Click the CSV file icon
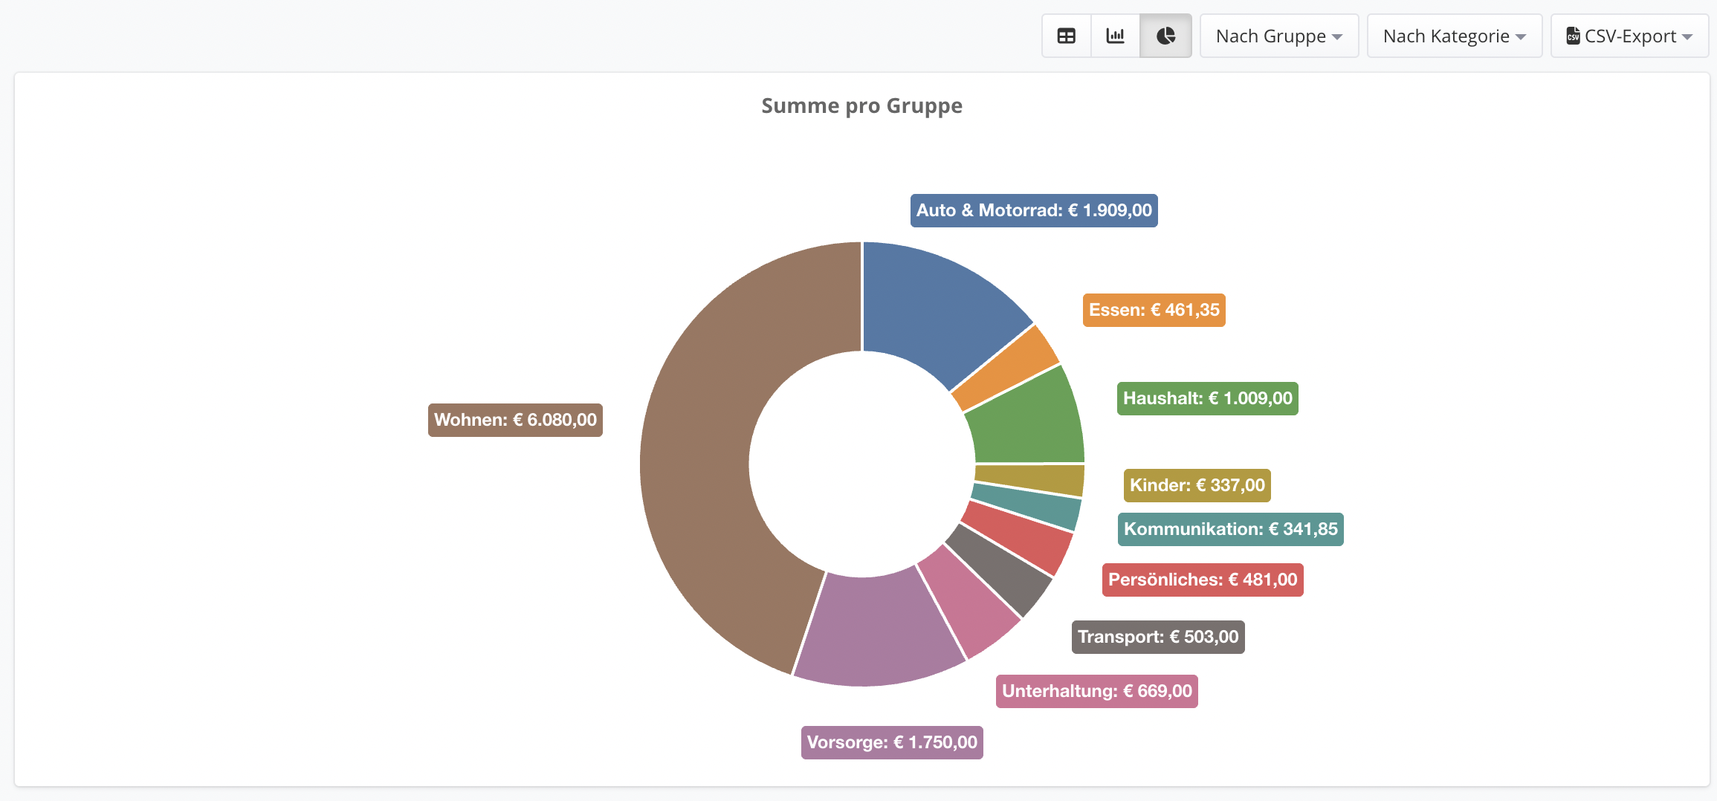Viewport: 1717px width, 801px height. pos(1573,36)
